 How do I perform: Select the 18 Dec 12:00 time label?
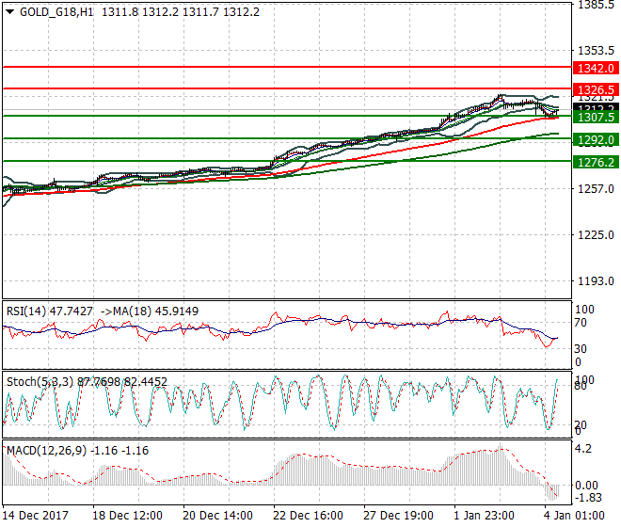127,516
